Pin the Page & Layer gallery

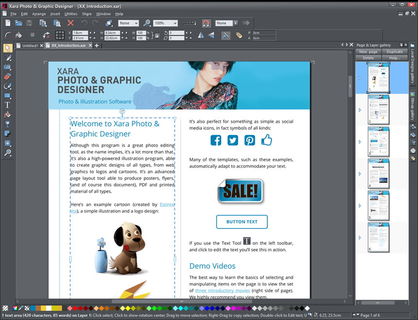point(401,45)
